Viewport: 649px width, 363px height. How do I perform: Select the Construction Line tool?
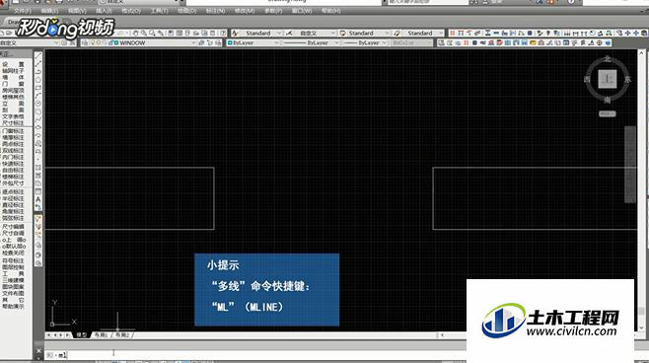(38, 64)
